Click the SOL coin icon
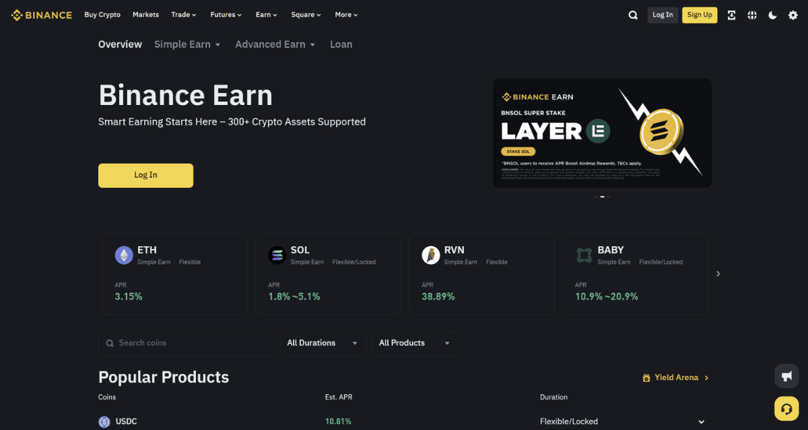 coord(277,255)
